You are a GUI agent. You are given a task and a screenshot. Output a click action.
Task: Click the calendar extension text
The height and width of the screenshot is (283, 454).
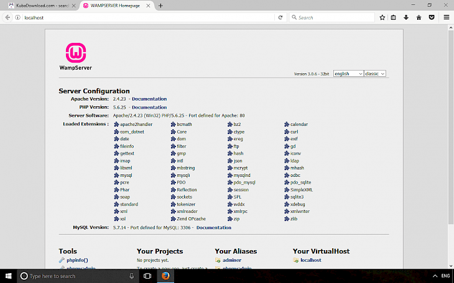[299, 124]
